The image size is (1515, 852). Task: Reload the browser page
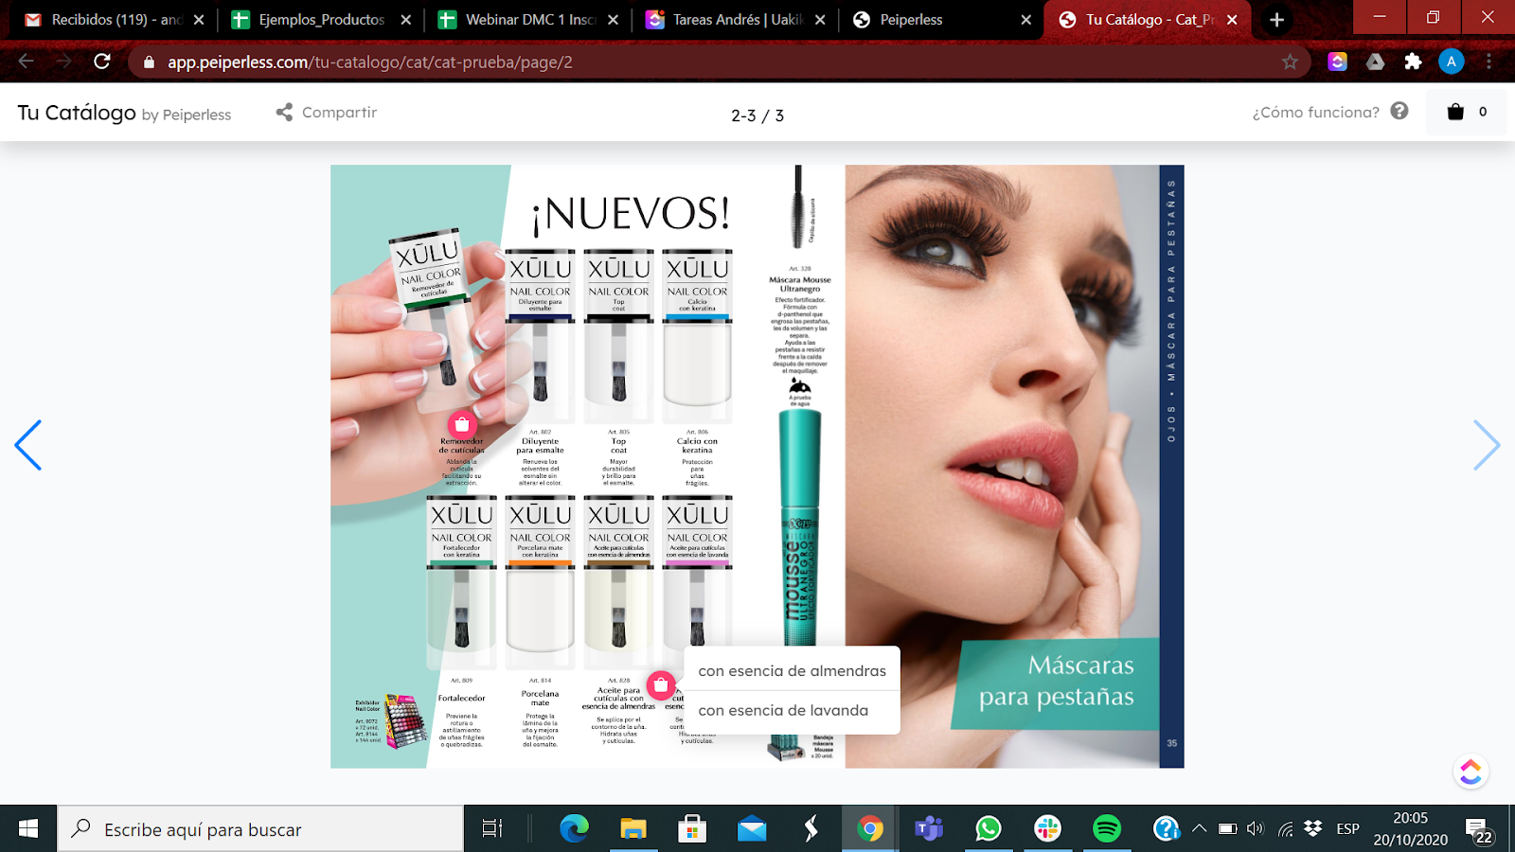click(102, 62)
